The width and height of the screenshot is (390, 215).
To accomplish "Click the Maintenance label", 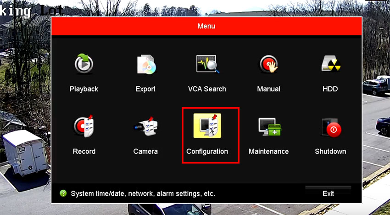I will (x=268, y=151).
